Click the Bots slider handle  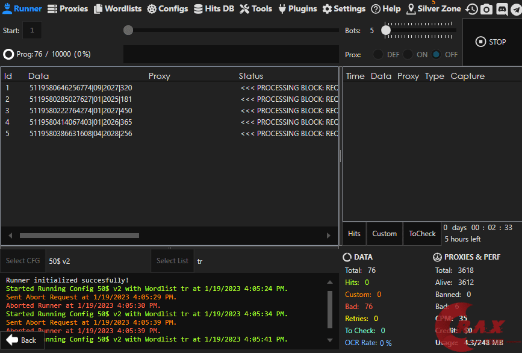[x=387, y=30]
